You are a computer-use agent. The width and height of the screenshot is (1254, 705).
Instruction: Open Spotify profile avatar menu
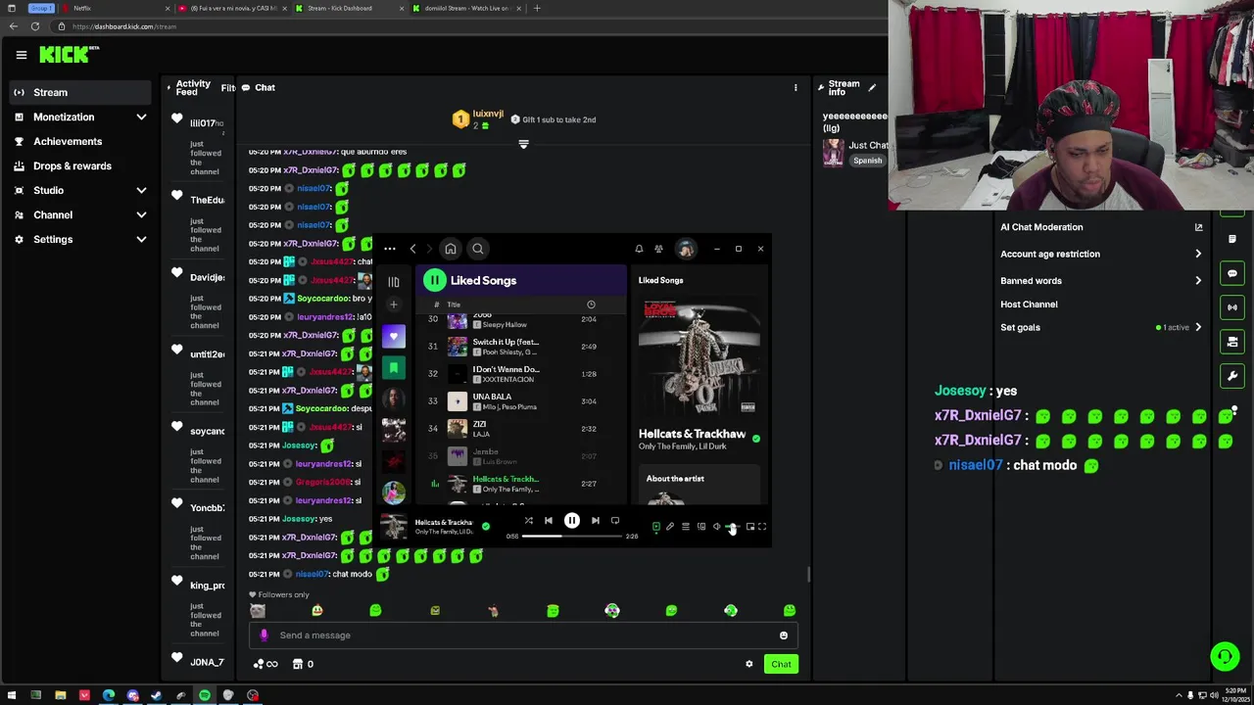pos(686,249)
